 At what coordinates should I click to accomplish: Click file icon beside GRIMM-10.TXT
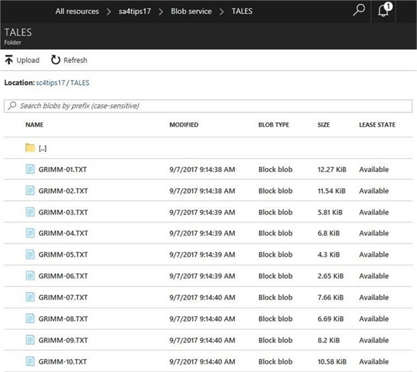click(30, 361)
